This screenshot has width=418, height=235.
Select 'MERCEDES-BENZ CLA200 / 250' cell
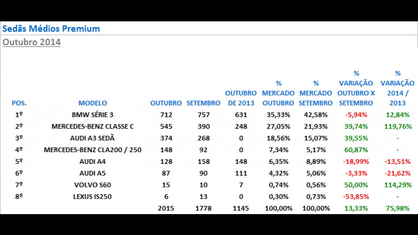point(93,150)
